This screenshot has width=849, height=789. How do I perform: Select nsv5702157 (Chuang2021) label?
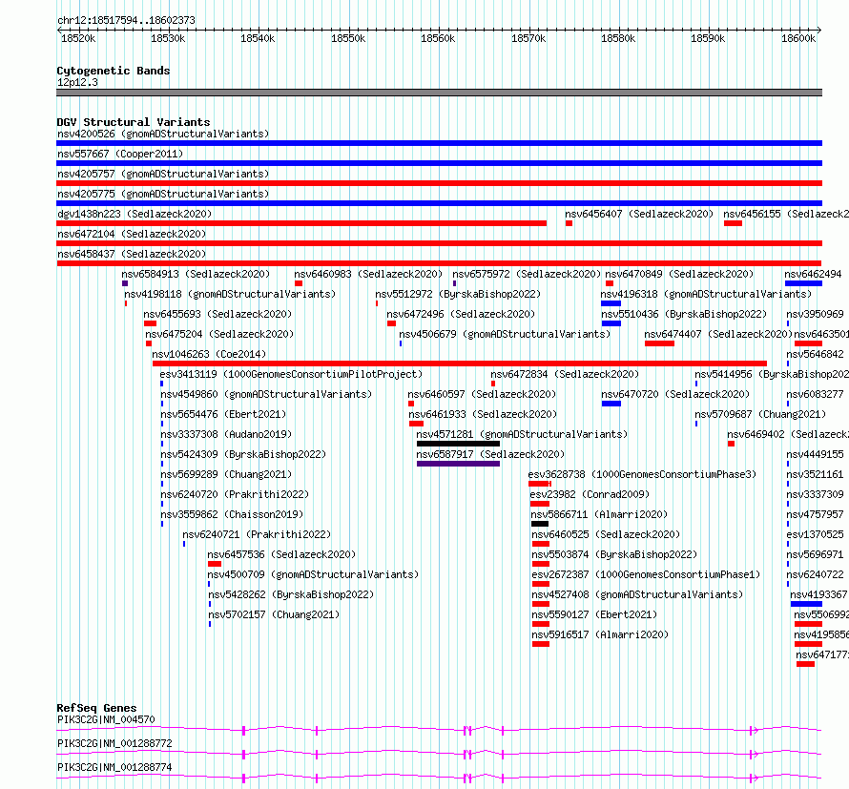pyautogui.click(x=274, y=614)
